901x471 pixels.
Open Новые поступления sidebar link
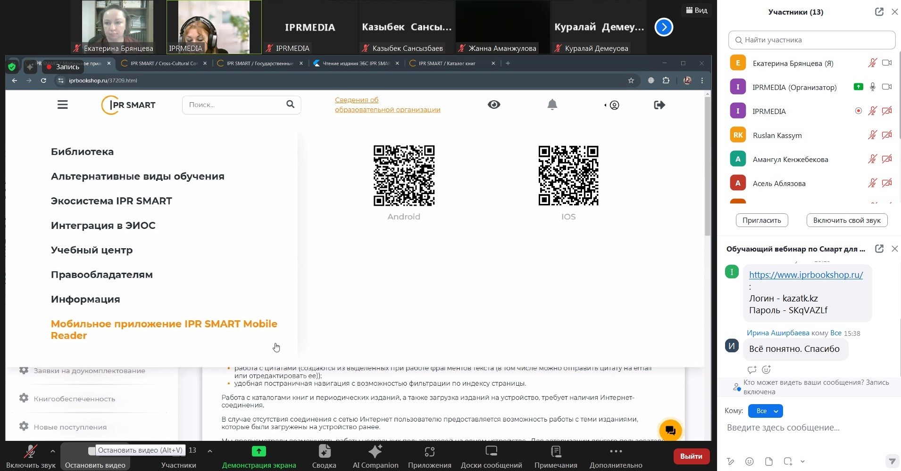70,427
